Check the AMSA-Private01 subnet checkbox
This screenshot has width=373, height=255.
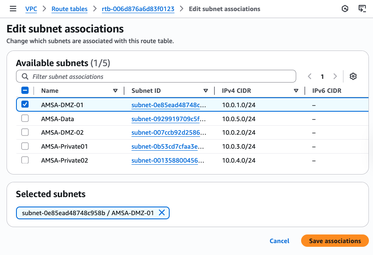click(25, 146)
